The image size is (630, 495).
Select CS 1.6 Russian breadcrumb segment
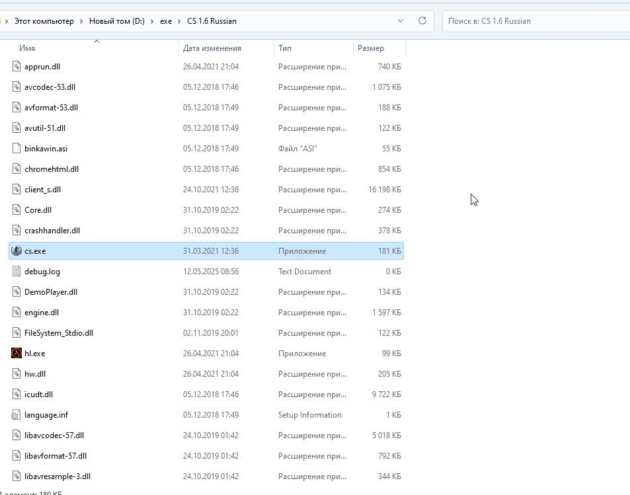click(212, 21)
